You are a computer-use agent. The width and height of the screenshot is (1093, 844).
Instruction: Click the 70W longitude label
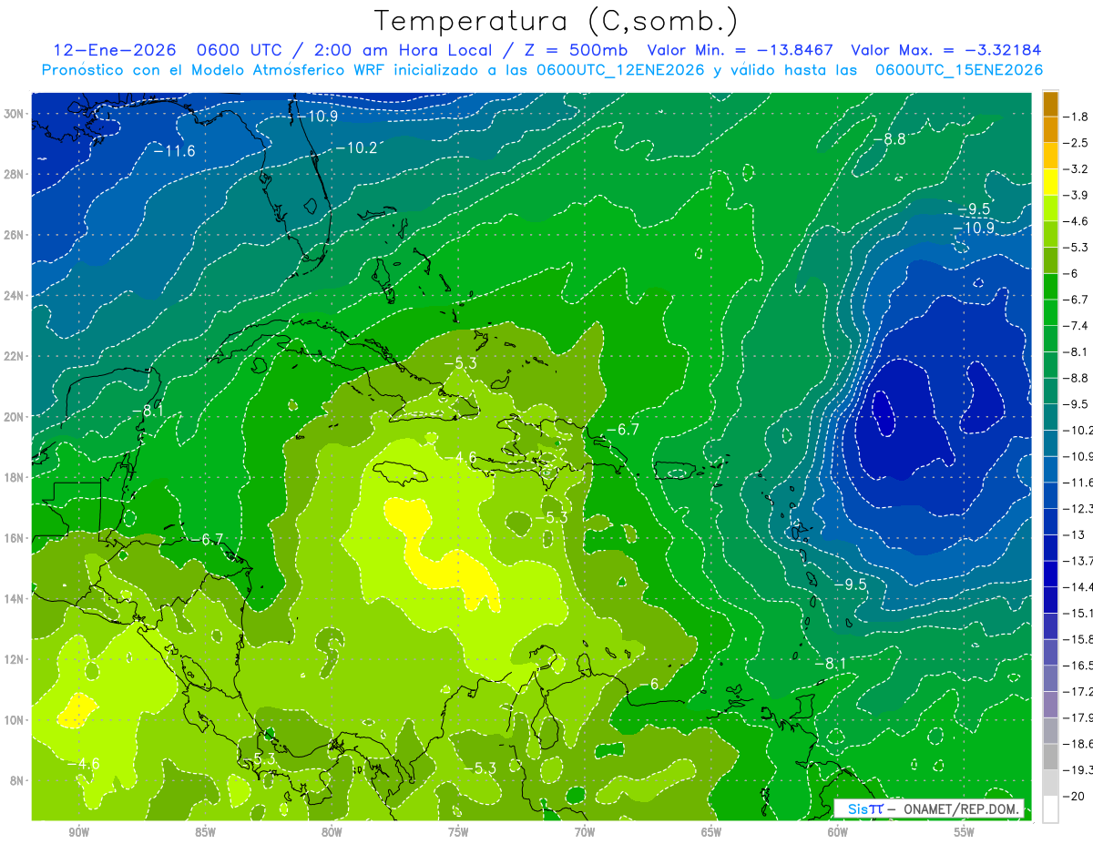585,832
